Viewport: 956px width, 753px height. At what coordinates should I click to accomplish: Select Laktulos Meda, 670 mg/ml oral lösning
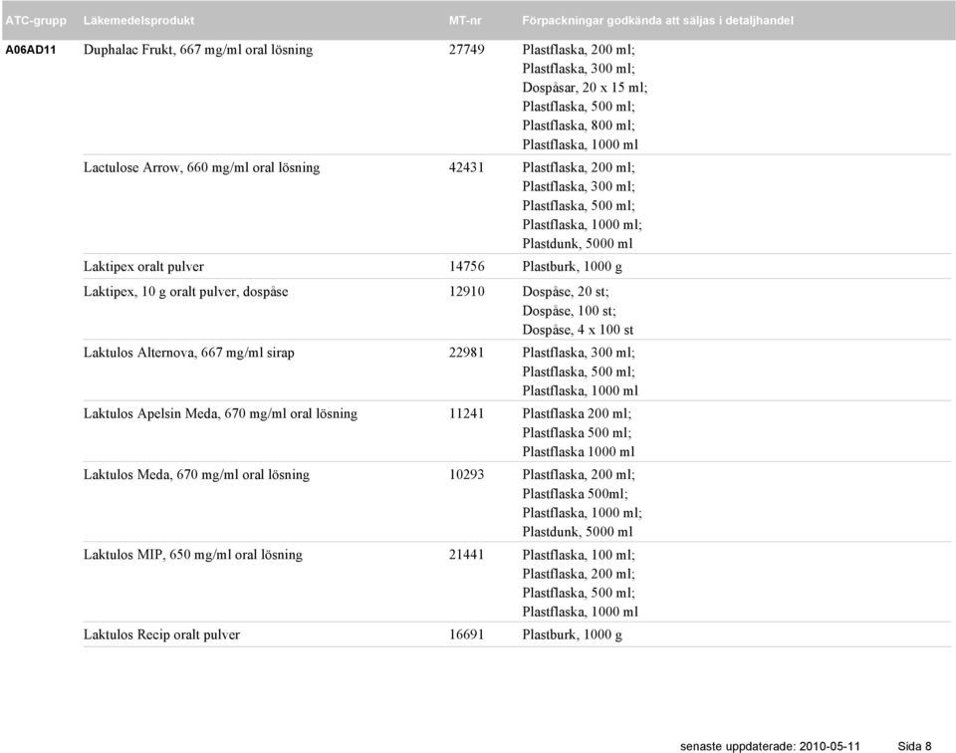(x=196, y=475)
